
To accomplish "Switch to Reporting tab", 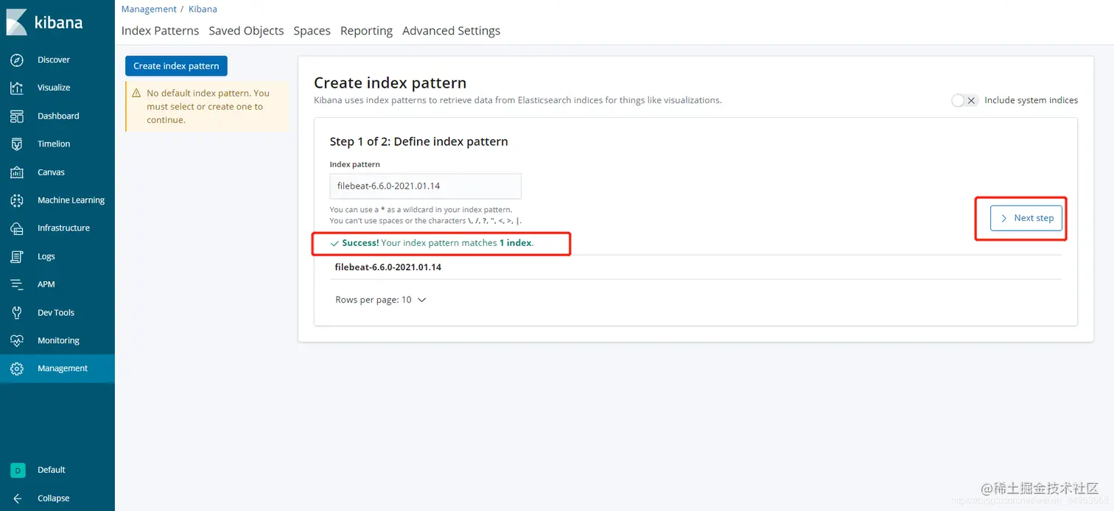I will point(366,31).
